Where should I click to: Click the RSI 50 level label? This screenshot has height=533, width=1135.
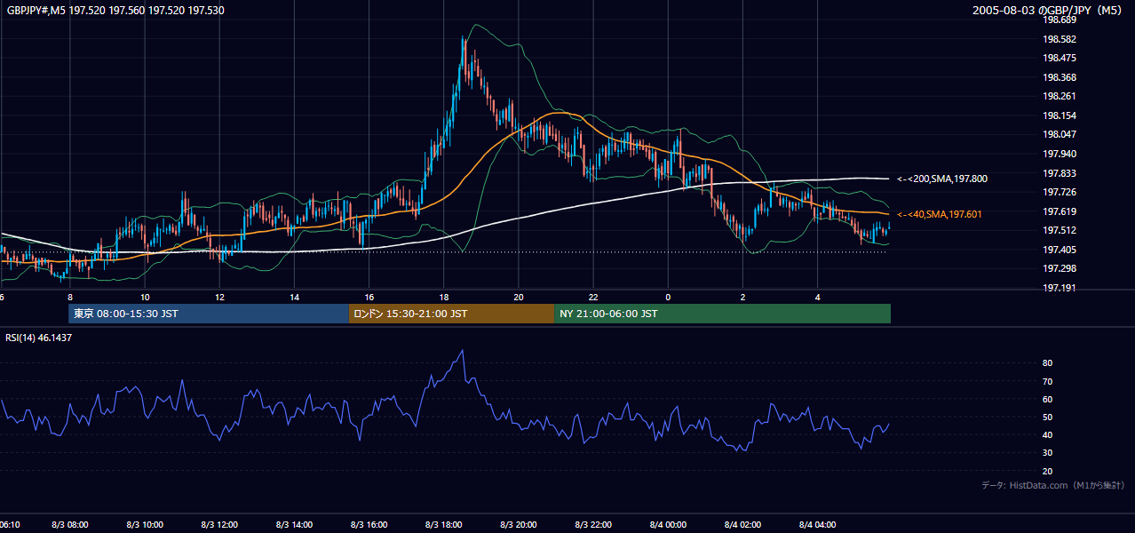[1047, 417]
